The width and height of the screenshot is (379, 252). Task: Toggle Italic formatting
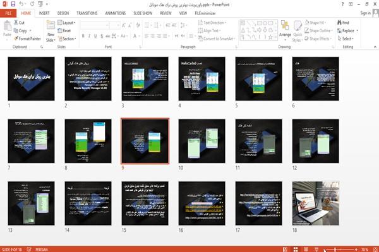[89, 36]
